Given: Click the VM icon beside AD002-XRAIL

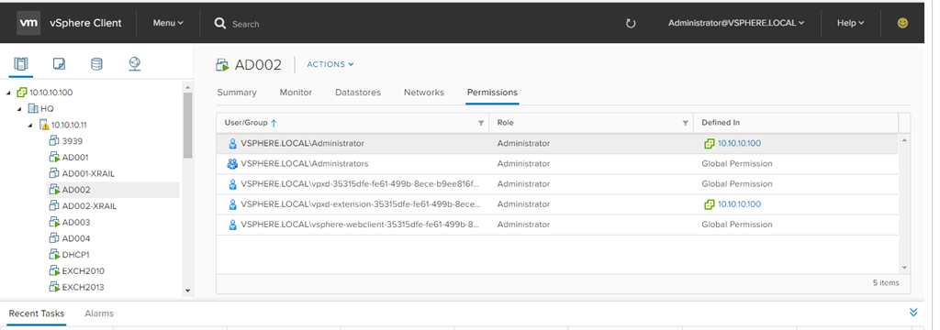Looking at the screenshot, I should tap(54, 205).
